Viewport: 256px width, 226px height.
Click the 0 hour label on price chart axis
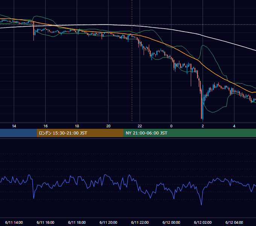coord(171,126)
